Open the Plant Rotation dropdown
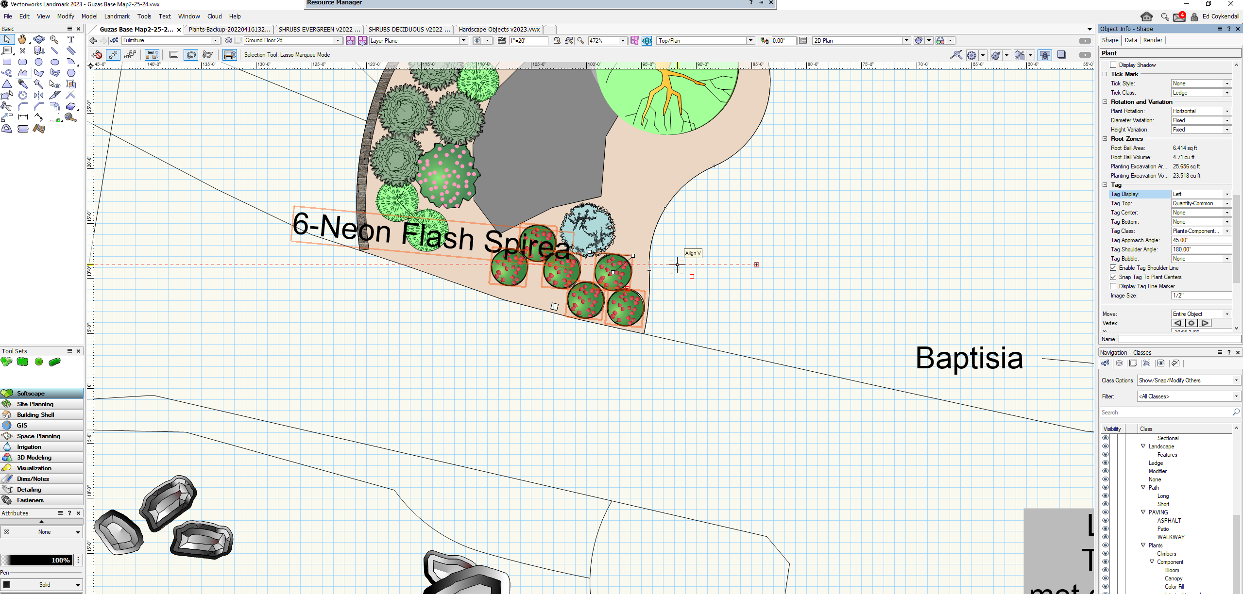Viewport: 1243px width, 594px height. [x=1201, y=111]
